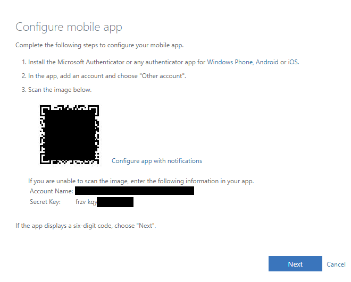The image size is (351, 282).
Task: Click the Cancel link
Action: (336, 264)
